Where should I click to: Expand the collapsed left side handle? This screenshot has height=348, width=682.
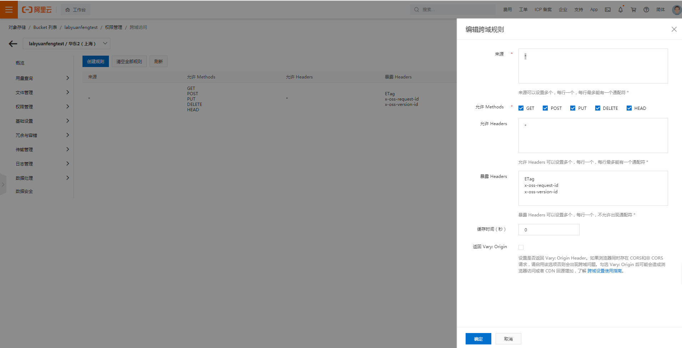coord(3,184)
